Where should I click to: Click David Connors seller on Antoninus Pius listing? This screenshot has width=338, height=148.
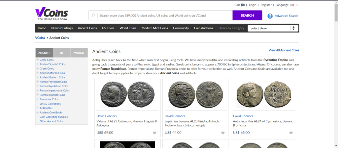(x=243, y=116)
